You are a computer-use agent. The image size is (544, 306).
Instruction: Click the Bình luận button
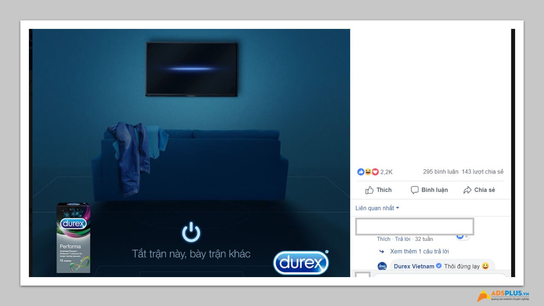point(429,190)
